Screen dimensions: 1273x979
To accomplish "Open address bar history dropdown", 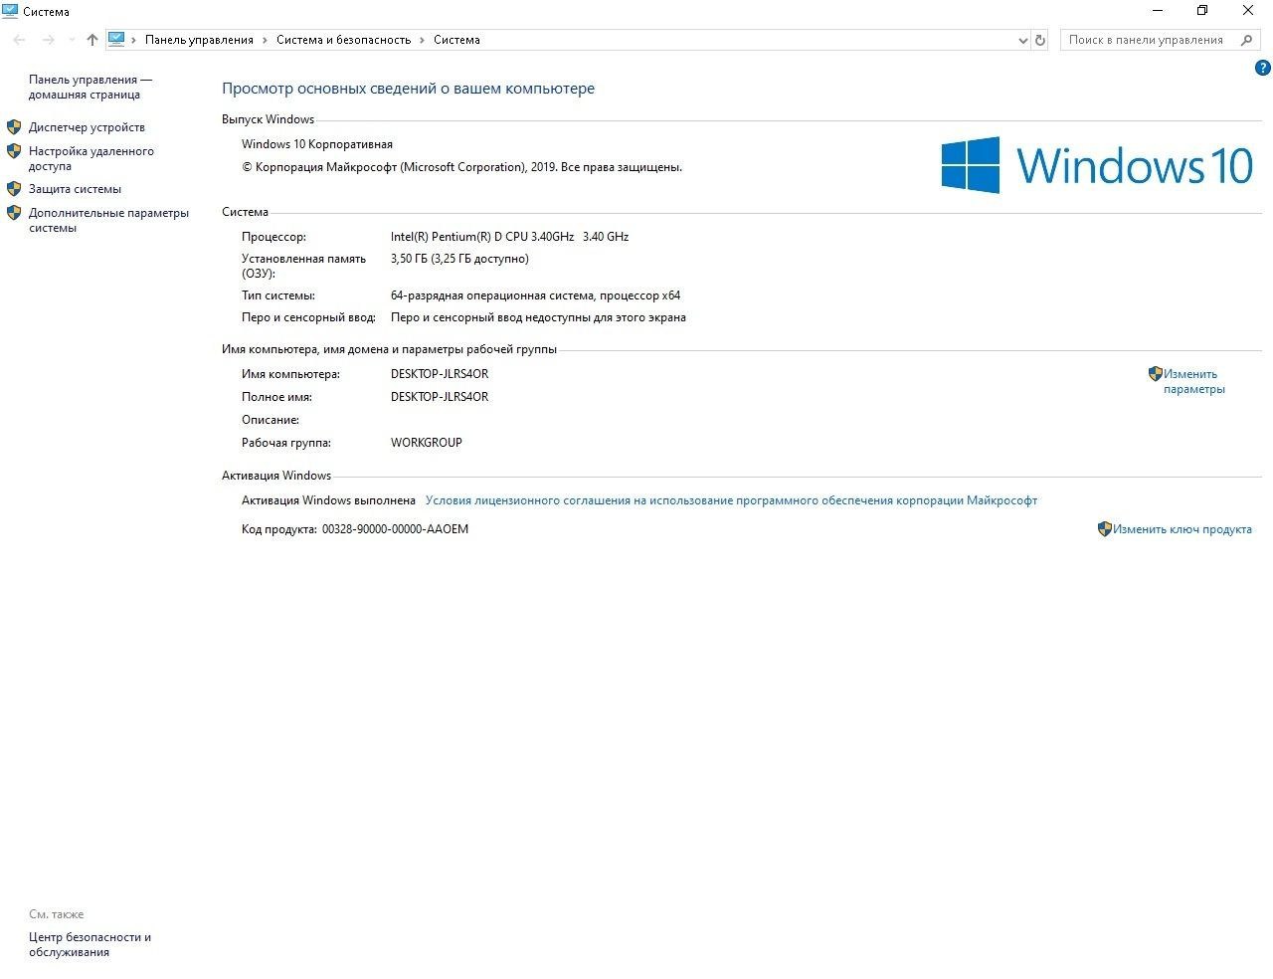I will [x=1023, y=40].
